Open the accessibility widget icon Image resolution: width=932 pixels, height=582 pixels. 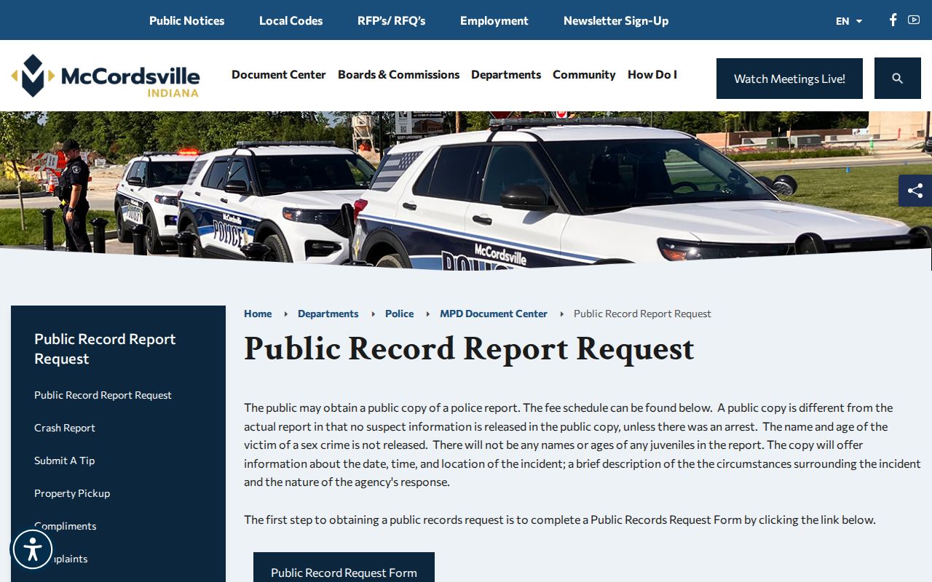click(33, 549)
